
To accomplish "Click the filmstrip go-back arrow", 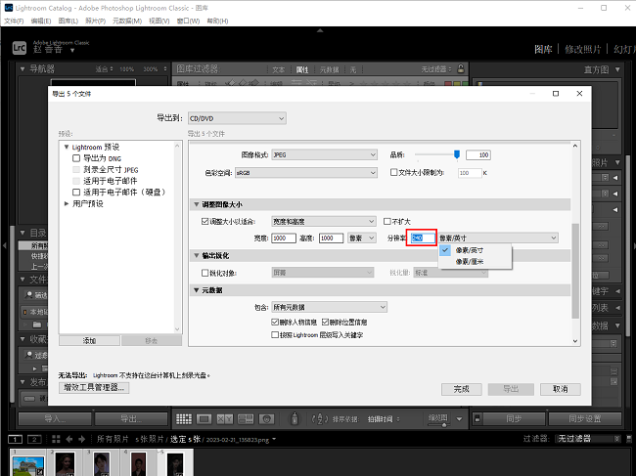I will click(x=69, y=440).
